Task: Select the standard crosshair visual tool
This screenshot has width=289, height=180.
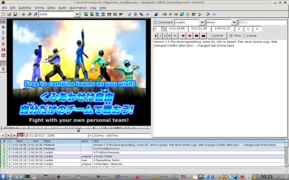Action: [x=3, y=21]
